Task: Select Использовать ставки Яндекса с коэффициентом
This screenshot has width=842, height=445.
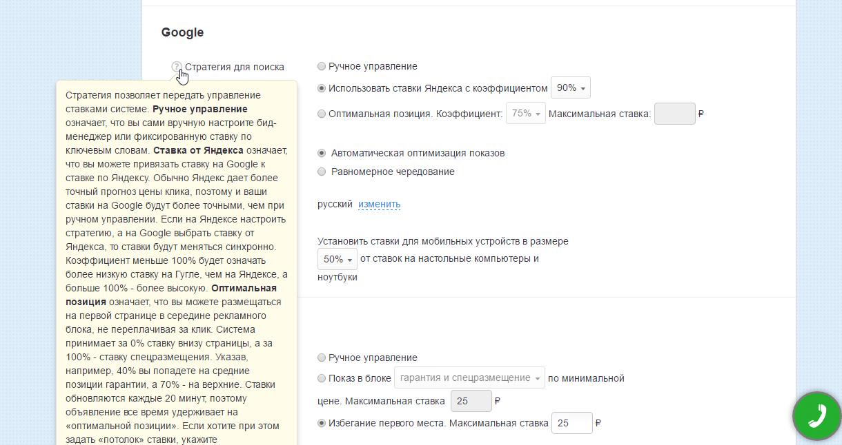Action: click(x=322, y=88)
